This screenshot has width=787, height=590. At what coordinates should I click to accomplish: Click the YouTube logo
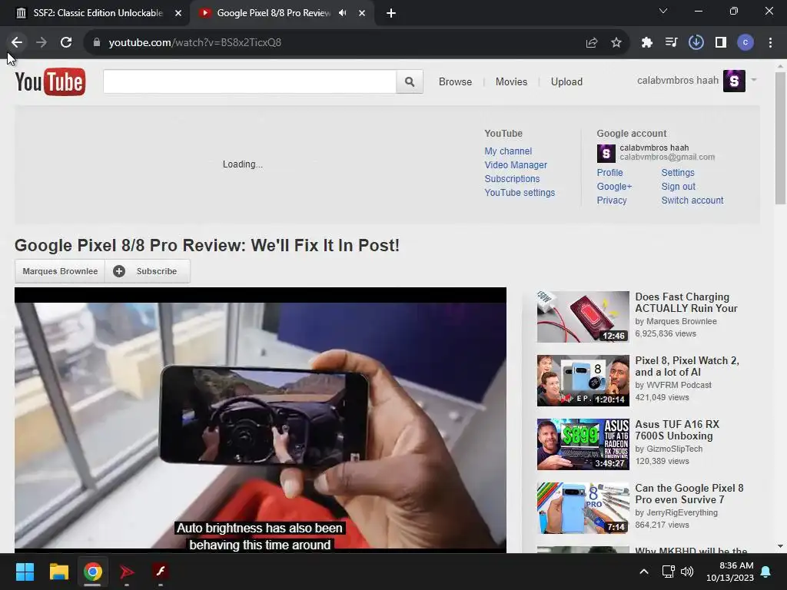[x=50, y=81]
